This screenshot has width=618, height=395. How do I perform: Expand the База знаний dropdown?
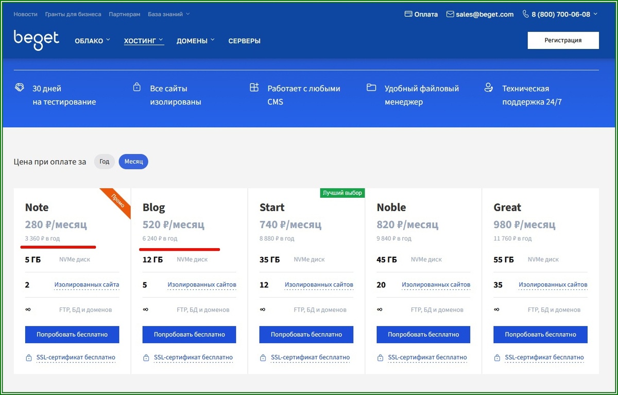coord(169,14)
